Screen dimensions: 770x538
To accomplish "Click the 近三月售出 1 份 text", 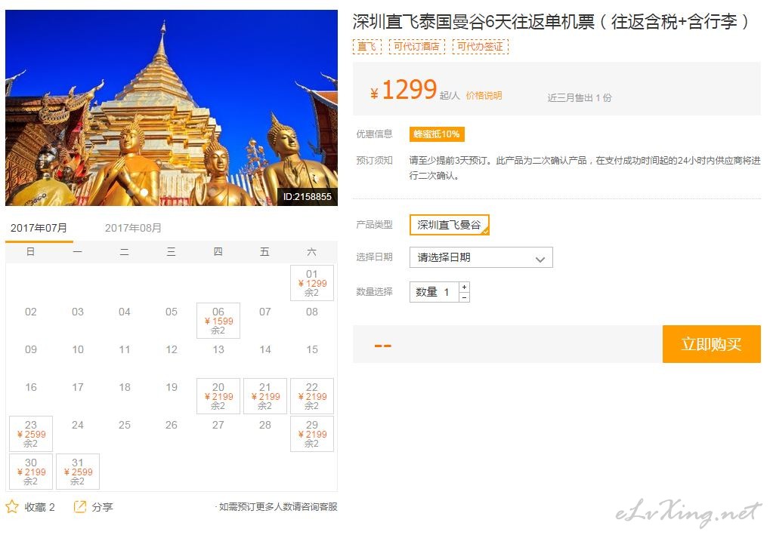I will click(580, 97).
